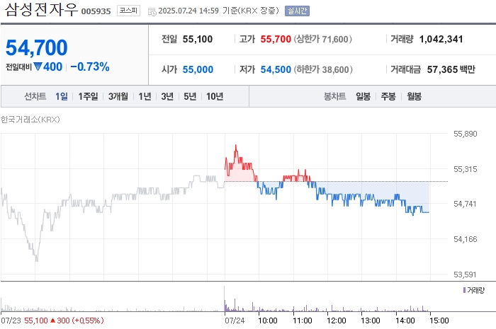Open the 월봉 candlestick chart
This screenshot has width=496, height=329.
414,96
